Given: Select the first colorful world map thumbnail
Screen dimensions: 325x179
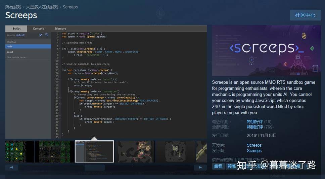Looking at the screenshot, I should click(19, 151).
